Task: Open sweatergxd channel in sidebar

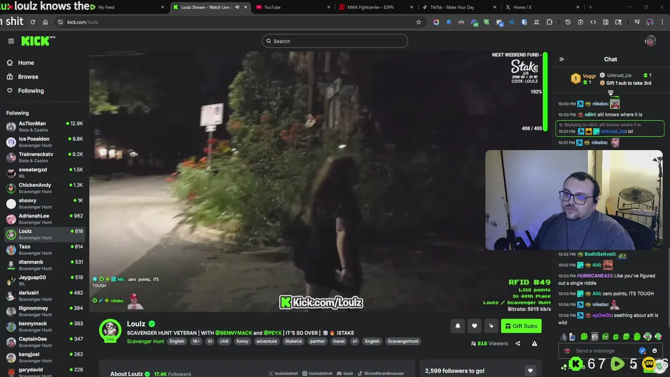Action: [x=44, y=173]
